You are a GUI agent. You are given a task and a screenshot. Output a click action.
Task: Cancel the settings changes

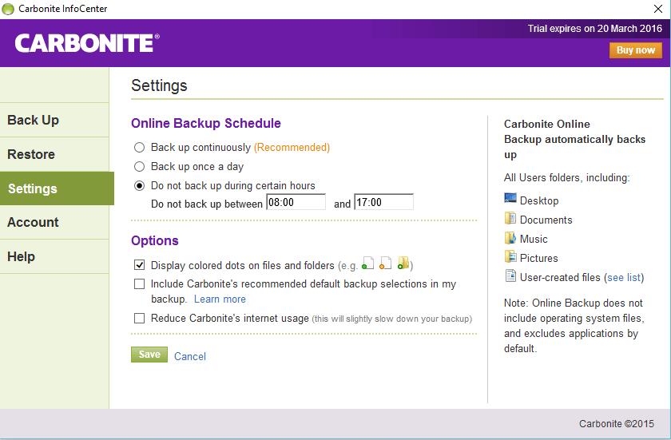tap(190, 356)
